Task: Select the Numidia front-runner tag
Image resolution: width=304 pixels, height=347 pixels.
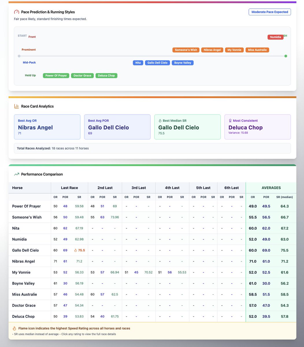Action: tap(275, 37)
